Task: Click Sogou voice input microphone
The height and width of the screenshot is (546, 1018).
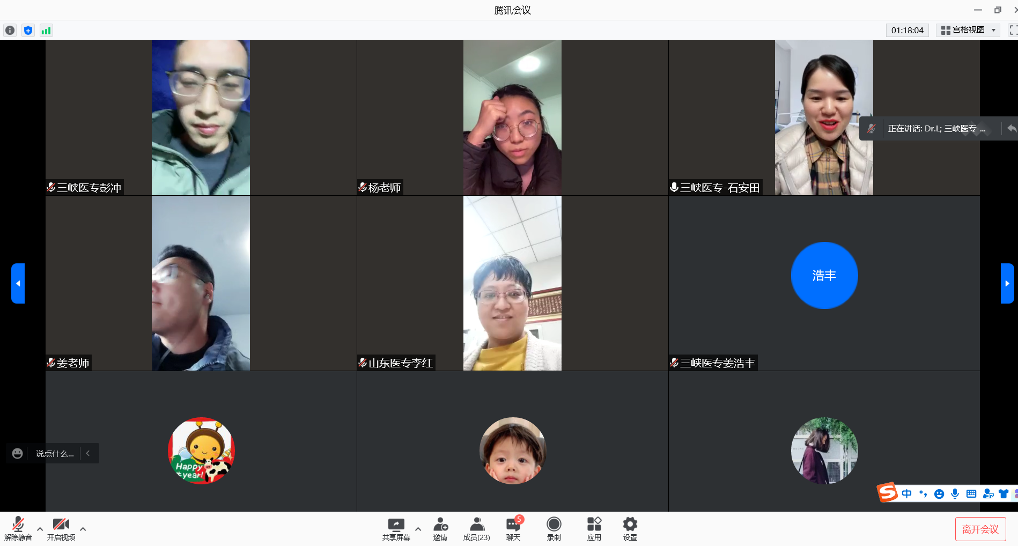Action: [955, 493]
